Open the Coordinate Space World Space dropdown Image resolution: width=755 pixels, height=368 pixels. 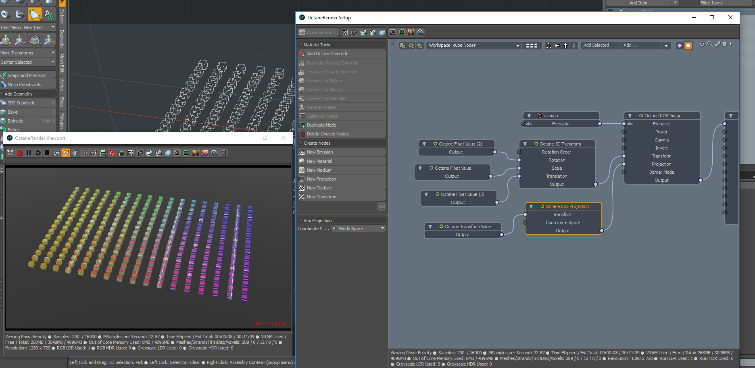coord(359,229)
